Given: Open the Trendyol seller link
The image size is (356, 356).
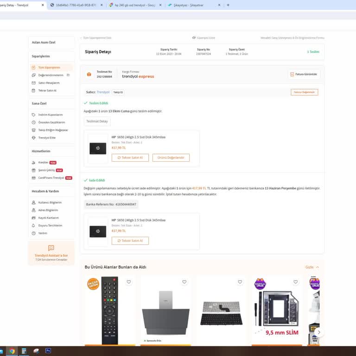Looking at the screenshot, I should (103, 92).
